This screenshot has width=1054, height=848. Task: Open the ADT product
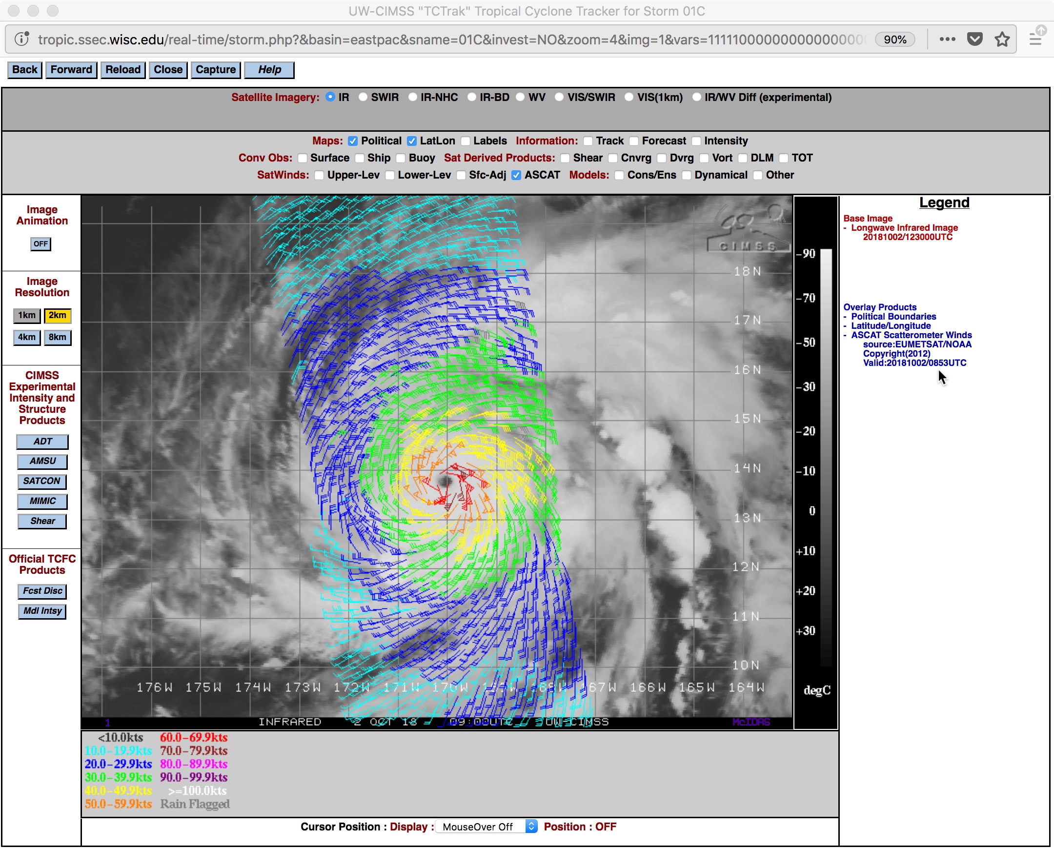pyautogui.click(x=42, y=442)
